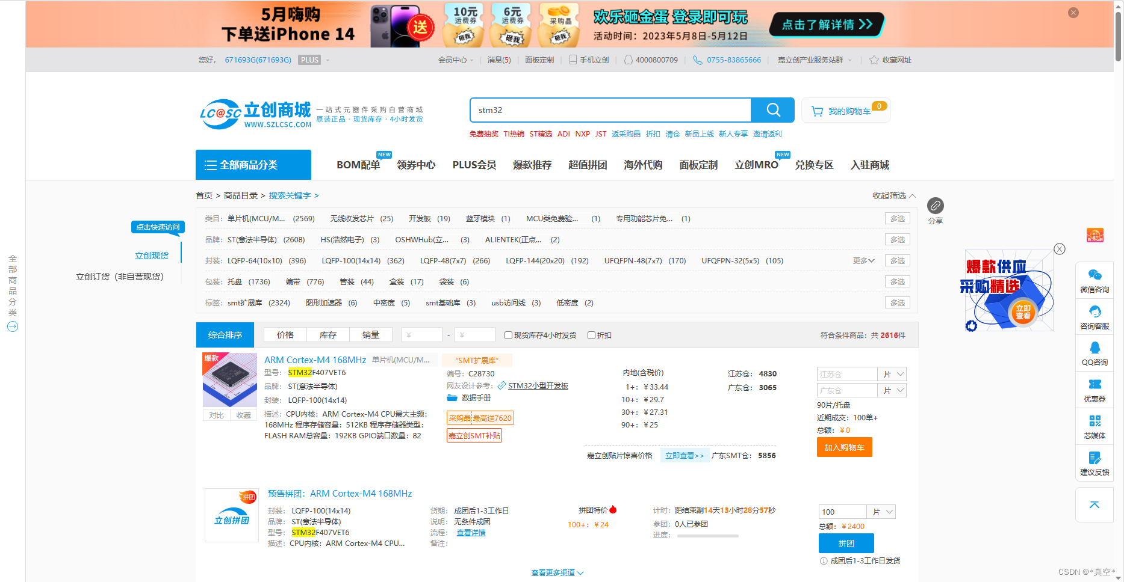
Task: Sort by 库存 tab
Action: pyautogui.click(x=328, y=335)
